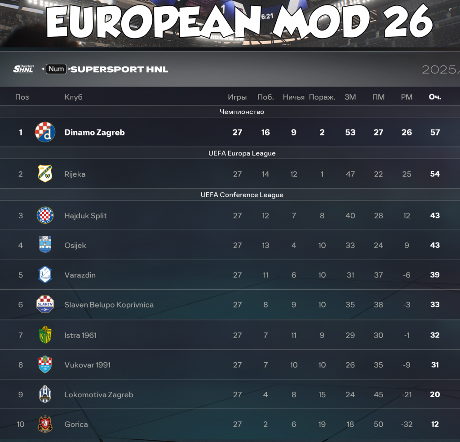Select the SUPERSPORT HNL header tab
The width and height of the screenshot is (460, 442).
pos(120,69)
